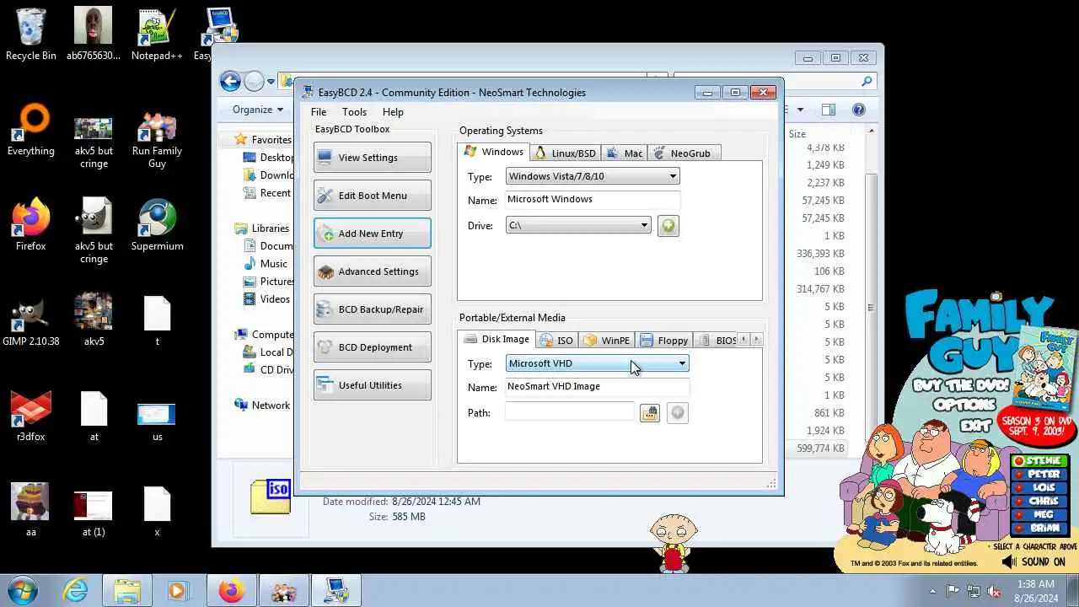Open Recycle Bin desktop icon
The height and width of the screenshot is (607, 1079).
[x=31, y=35]
